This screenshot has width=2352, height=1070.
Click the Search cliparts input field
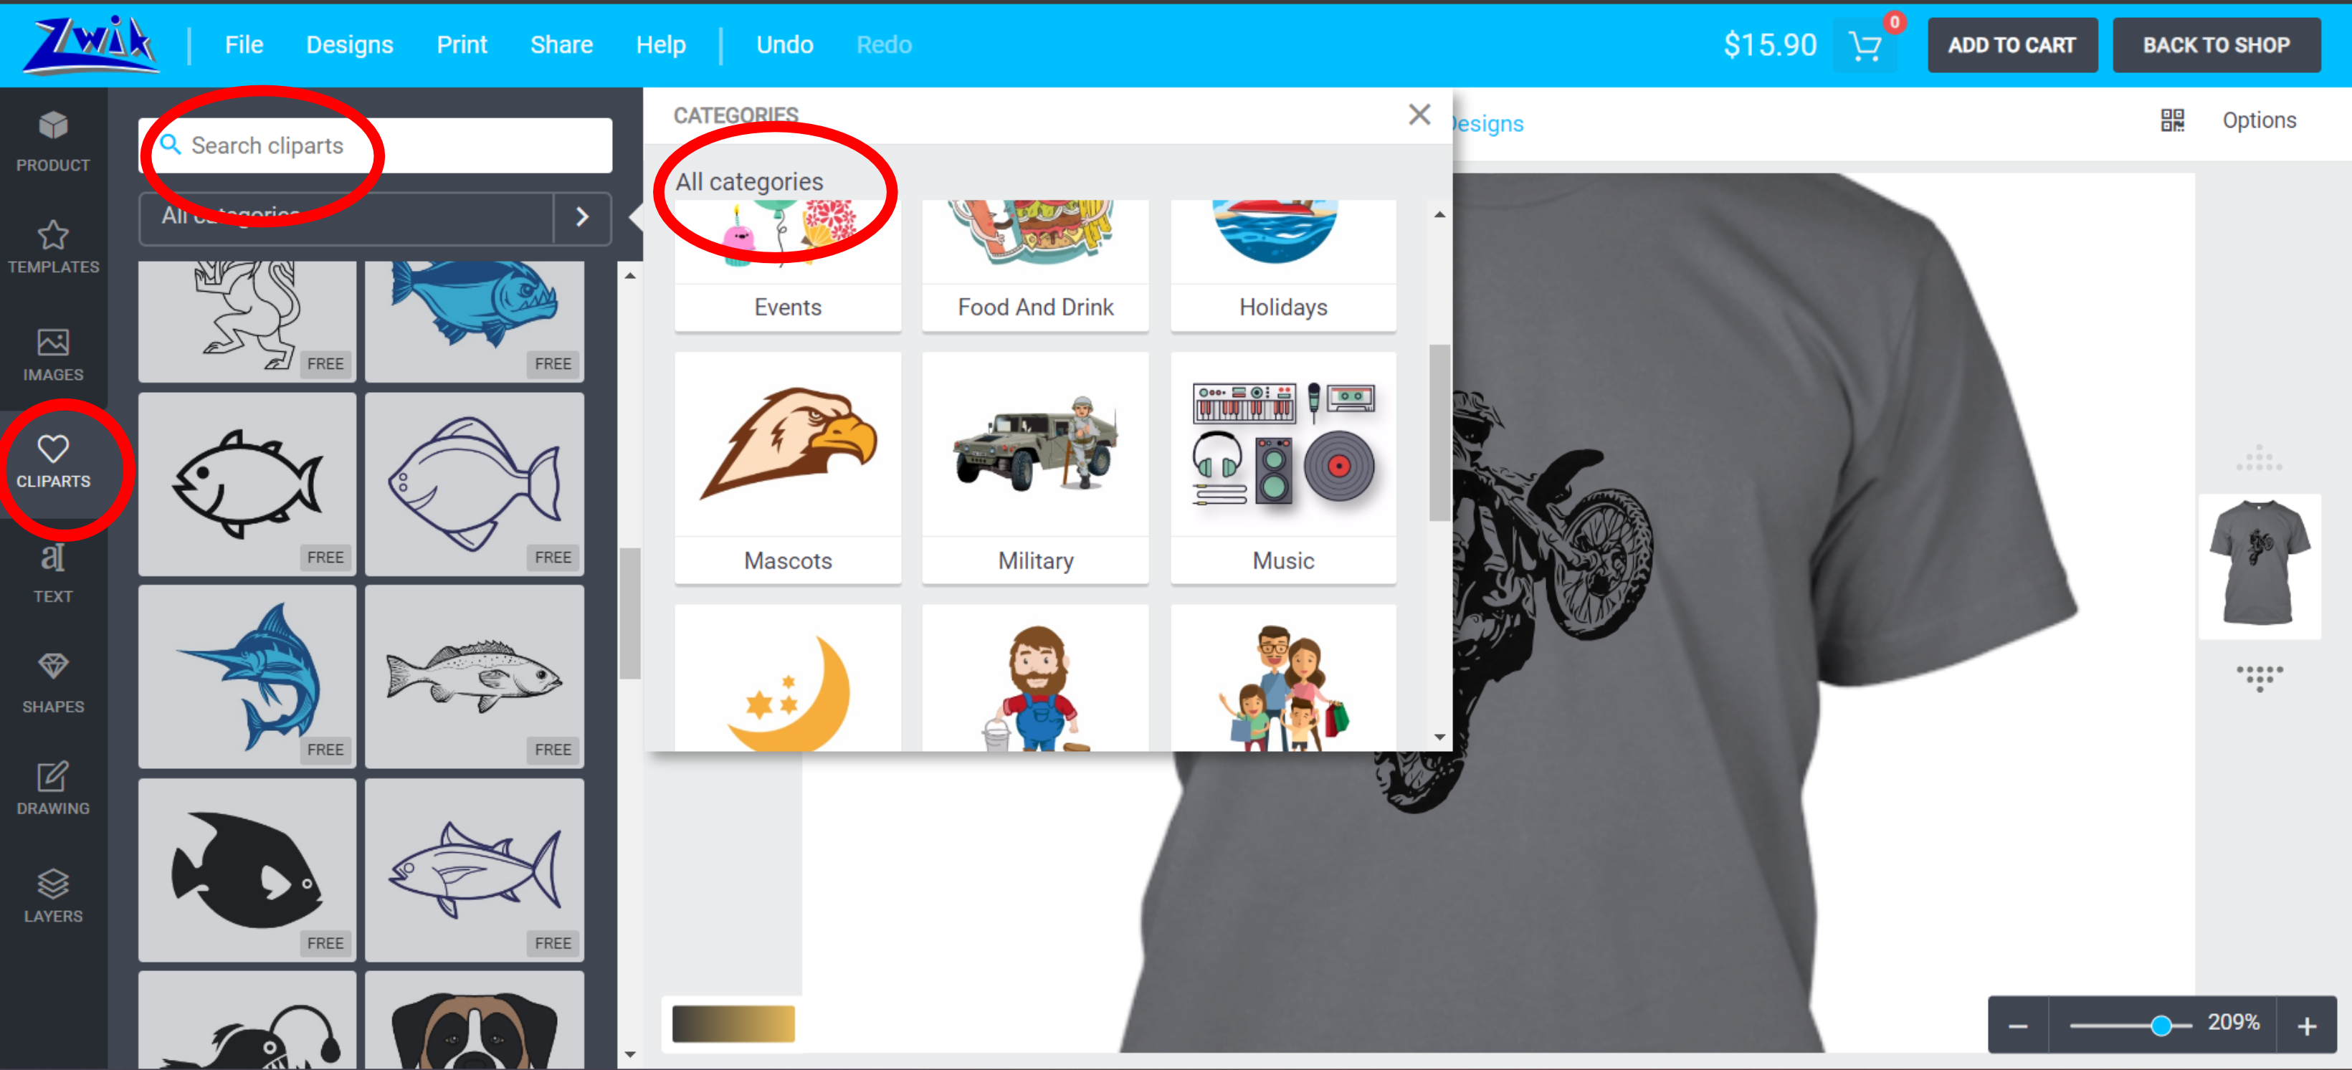click(x=375, y=145)
